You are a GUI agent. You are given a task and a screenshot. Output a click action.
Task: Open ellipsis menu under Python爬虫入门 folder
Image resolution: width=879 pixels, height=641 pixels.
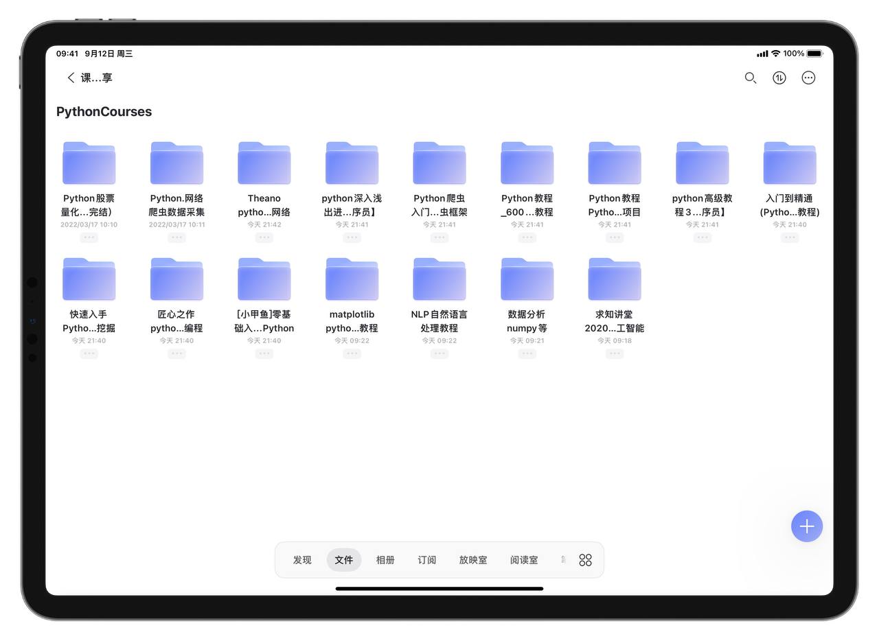[x=439, y=237]
